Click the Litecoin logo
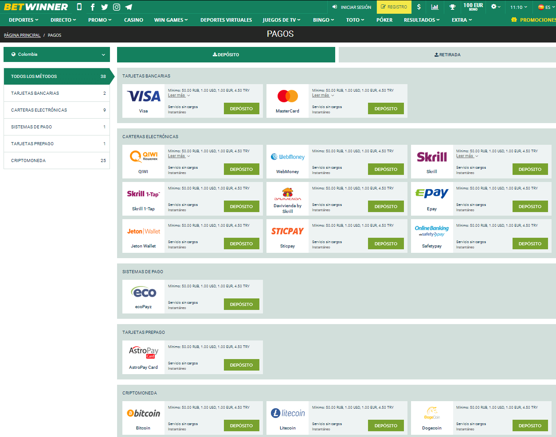556x437 pixels. point(288,413)
